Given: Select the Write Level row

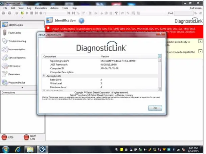Looking at the screenshot, I should 100,83.
